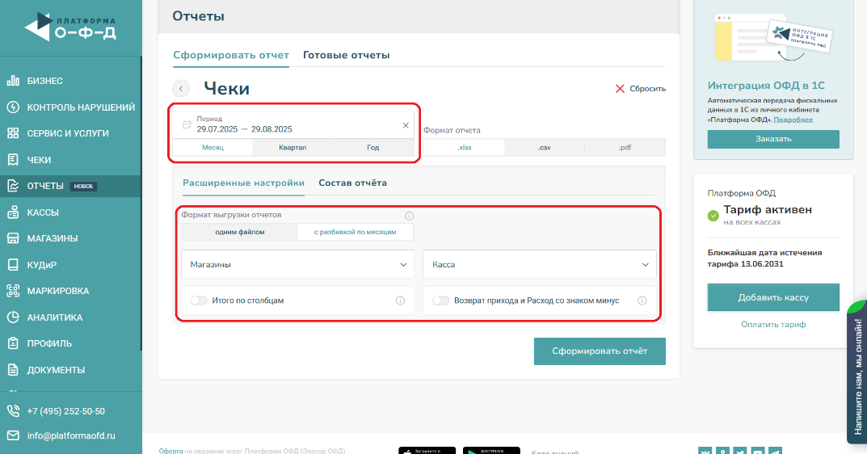
Task: Clear the period with the X icon
Action: 406,125
